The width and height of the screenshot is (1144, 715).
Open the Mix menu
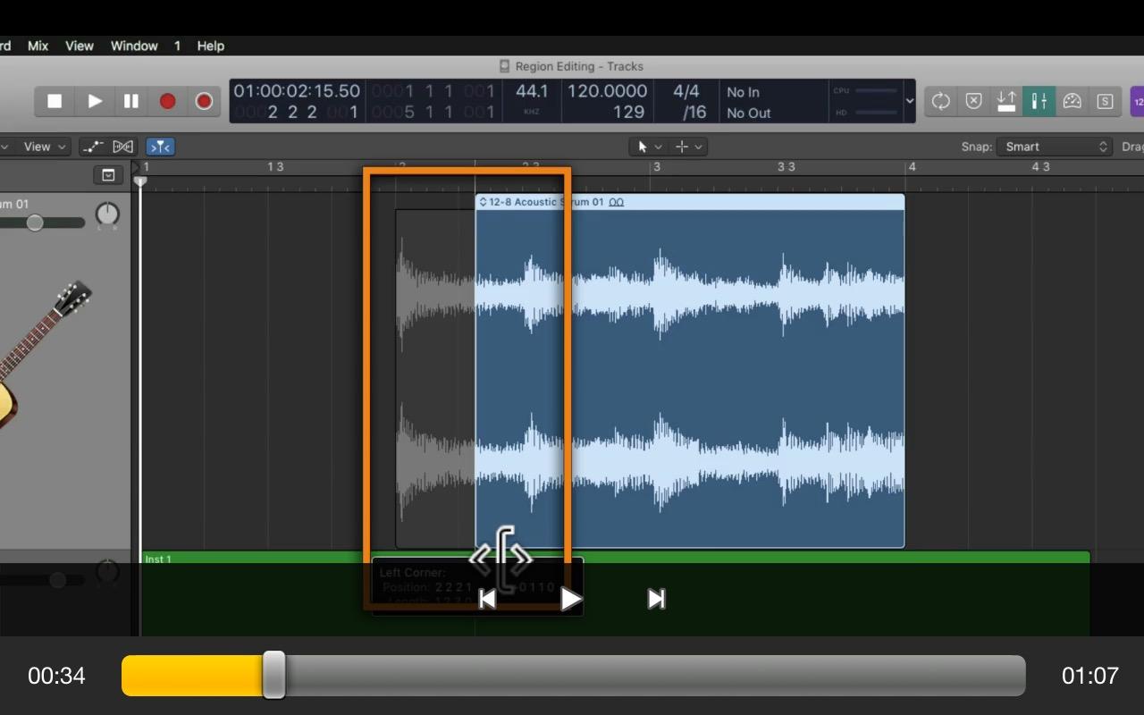(38, 46)
